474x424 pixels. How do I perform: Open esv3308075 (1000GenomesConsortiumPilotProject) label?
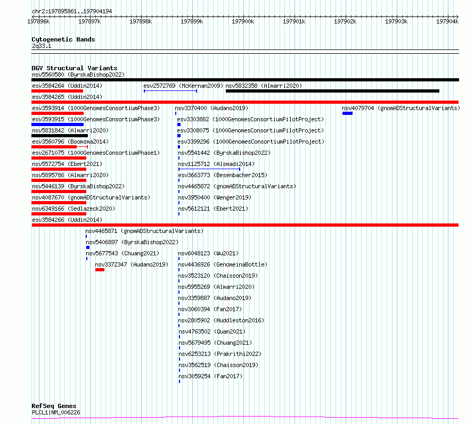tap(250, 130)
